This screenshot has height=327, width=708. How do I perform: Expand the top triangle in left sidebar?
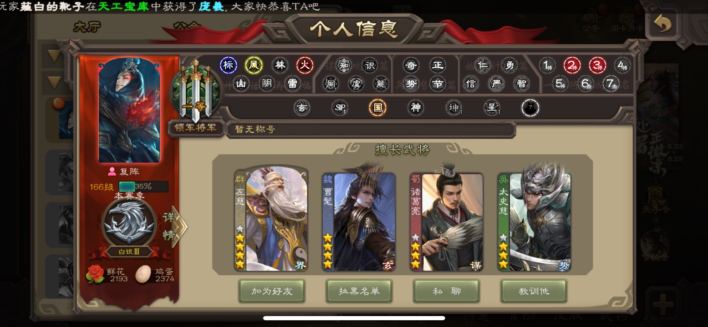pyautogui.click(x=54, y=56)
